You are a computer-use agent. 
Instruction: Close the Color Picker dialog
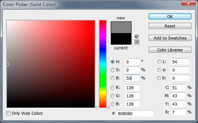(188, 3)
